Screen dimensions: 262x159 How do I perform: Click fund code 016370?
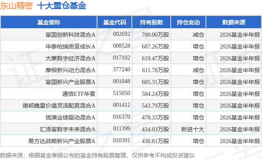[x=122, y=117]
